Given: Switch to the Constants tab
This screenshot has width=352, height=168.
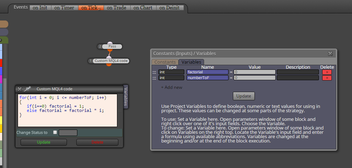Looking at the screenshot, I should (165, 62).
